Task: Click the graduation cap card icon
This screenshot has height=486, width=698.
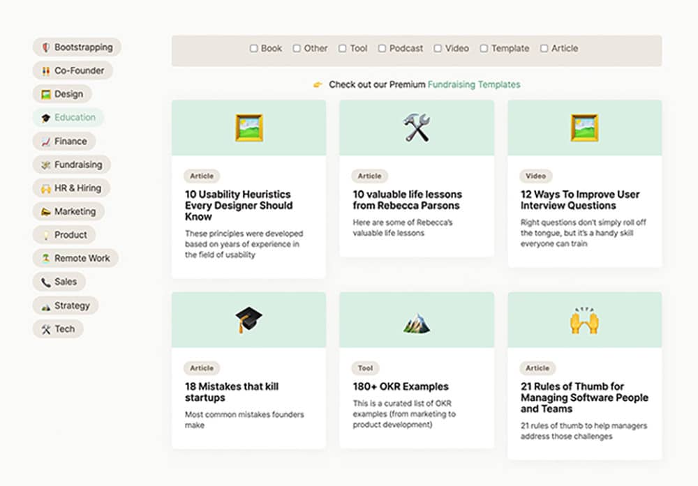Action: click(x=248, y=320)
